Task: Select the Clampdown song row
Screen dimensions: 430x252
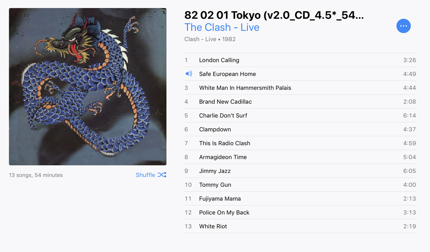Action: tap(300, 129)
